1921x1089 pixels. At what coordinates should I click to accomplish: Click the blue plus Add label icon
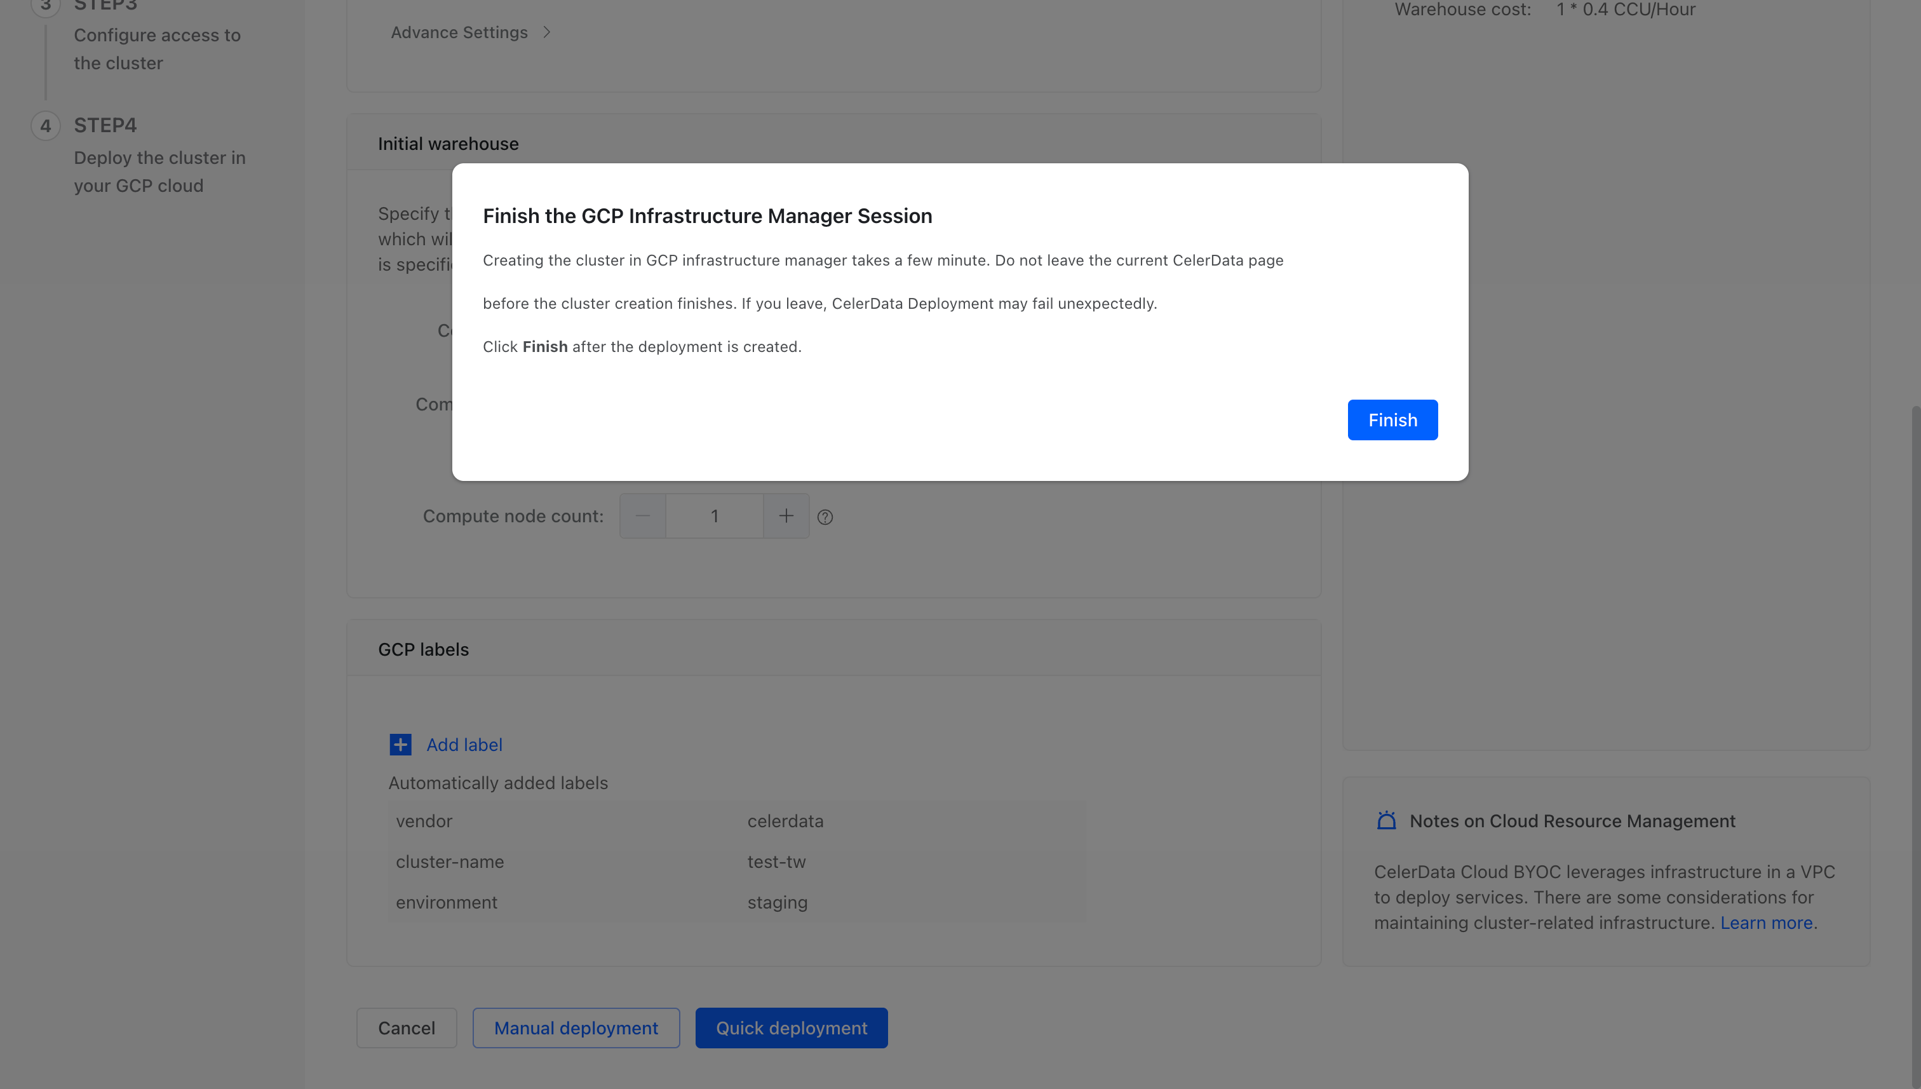[x=400, y=744]
